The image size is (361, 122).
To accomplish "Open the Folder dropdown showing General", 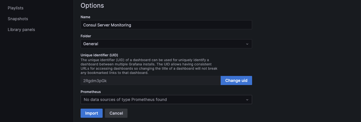I will point(163,44).
